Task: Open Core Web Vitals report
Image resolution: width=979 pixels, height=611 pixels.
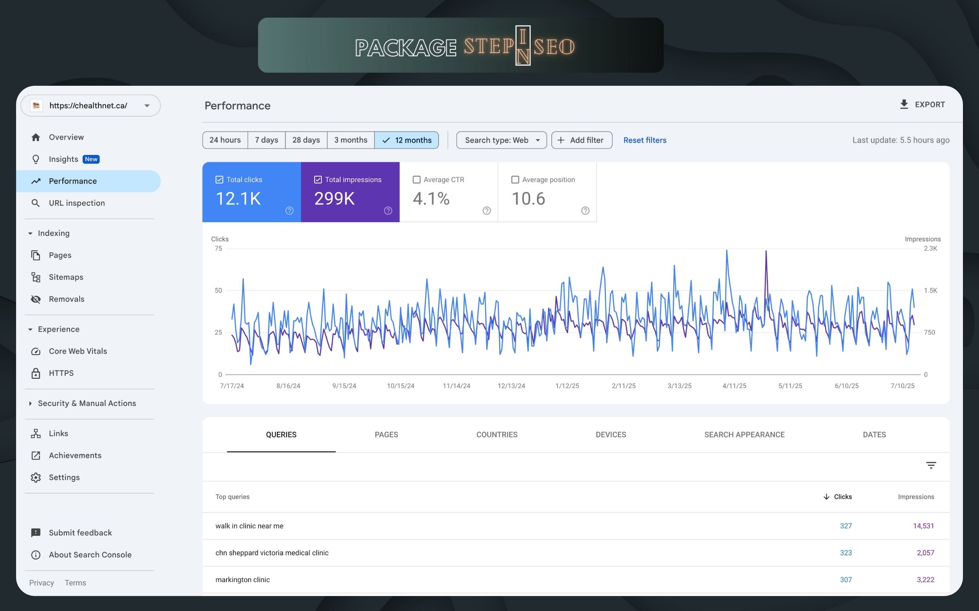Action: pos(78,351)
